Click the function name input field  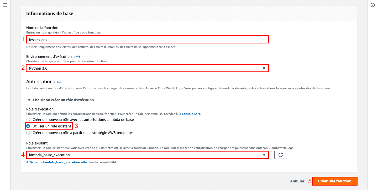pos(147,40)
